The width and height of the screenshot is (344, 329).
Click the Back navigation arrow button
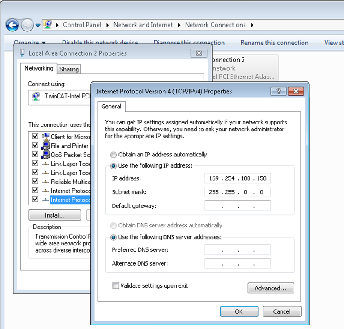coord(12,25)
